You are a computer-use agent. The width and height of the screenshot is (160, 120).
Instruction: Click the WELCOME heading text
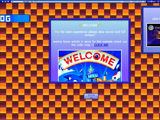click(90, 25)
